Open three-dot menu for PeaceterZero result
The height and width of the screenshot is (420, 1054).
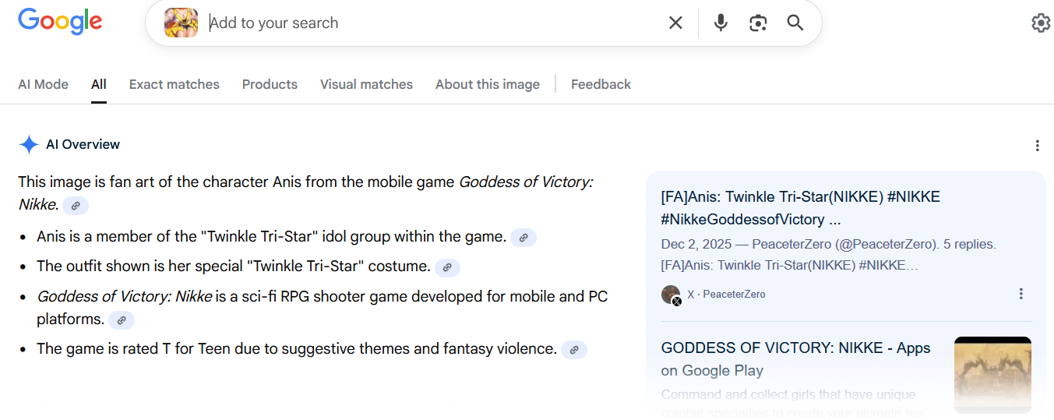1021,294
